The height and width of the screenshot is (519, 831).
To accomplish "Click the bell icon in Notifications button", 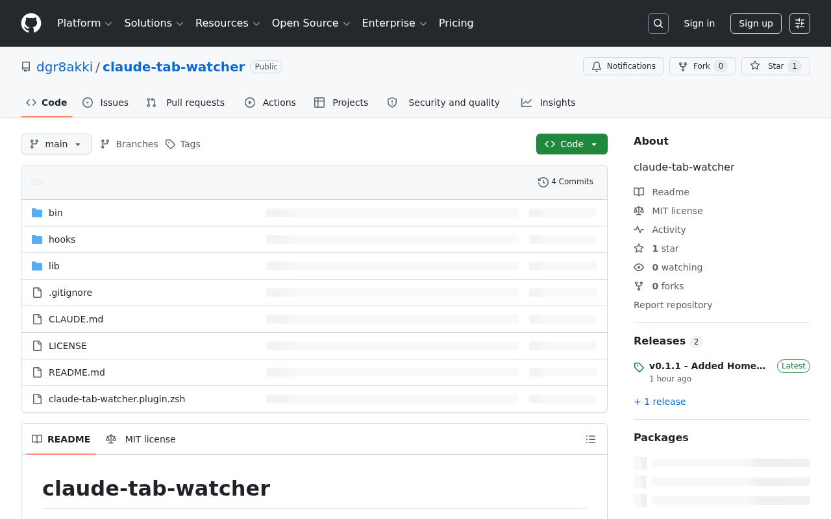I will 597,66.
